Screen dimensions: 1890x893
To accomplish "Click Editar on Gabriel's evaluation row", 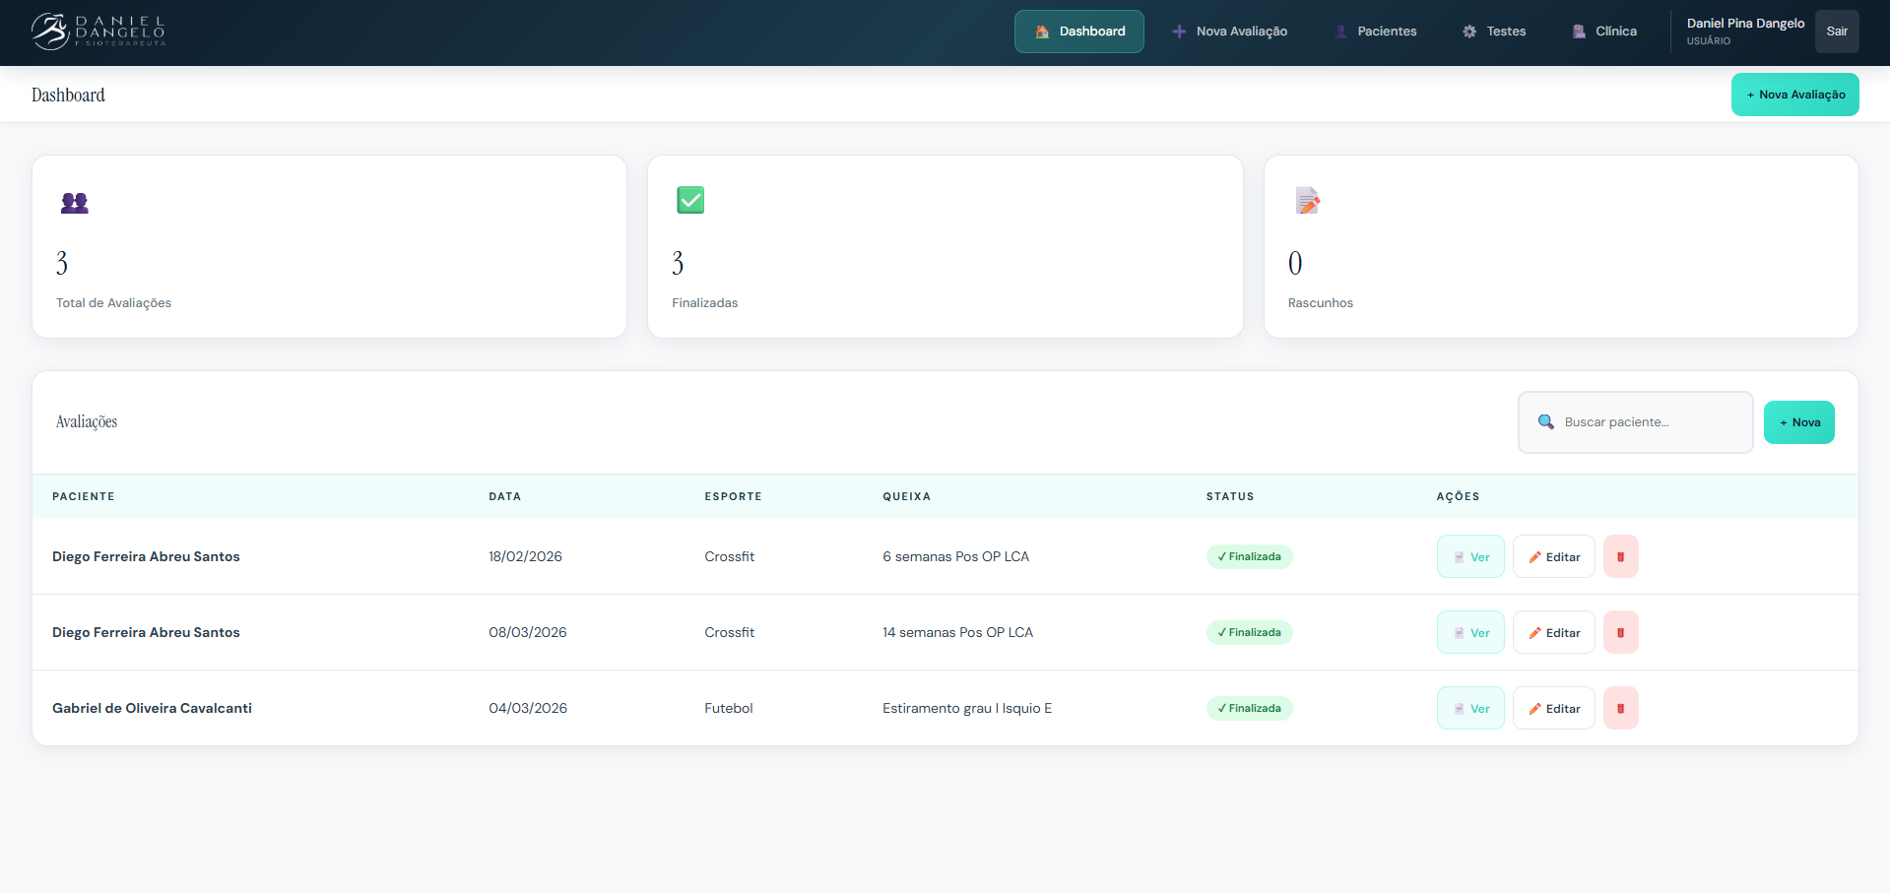I will pyautogui.click(x=1553, y=708).
